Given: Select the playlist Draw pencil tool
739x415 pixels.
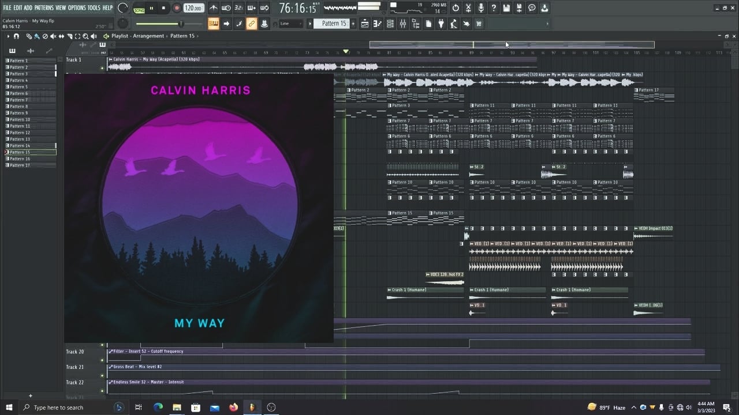Looking at the screenshot, I should coord(29,36).
